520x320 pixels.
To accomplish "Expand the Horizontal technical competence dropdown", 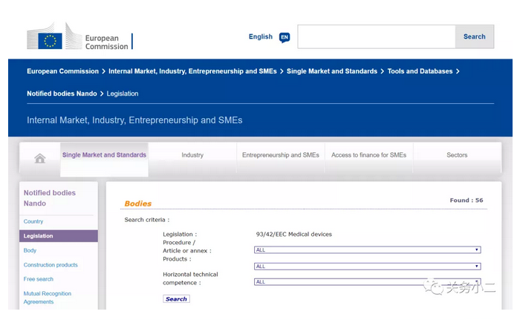I will click(368, 282).
